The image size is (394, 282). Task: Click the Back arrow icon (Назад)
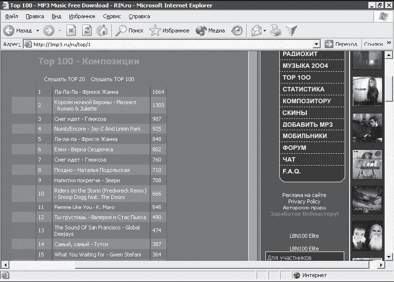9,30
